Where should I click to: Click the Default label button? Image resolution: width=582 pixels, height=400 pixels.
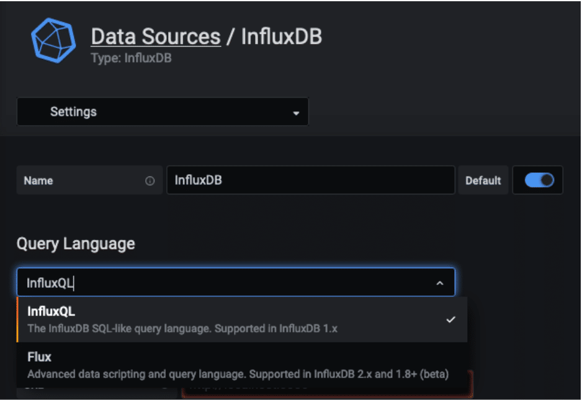click(x=483, y=181)
